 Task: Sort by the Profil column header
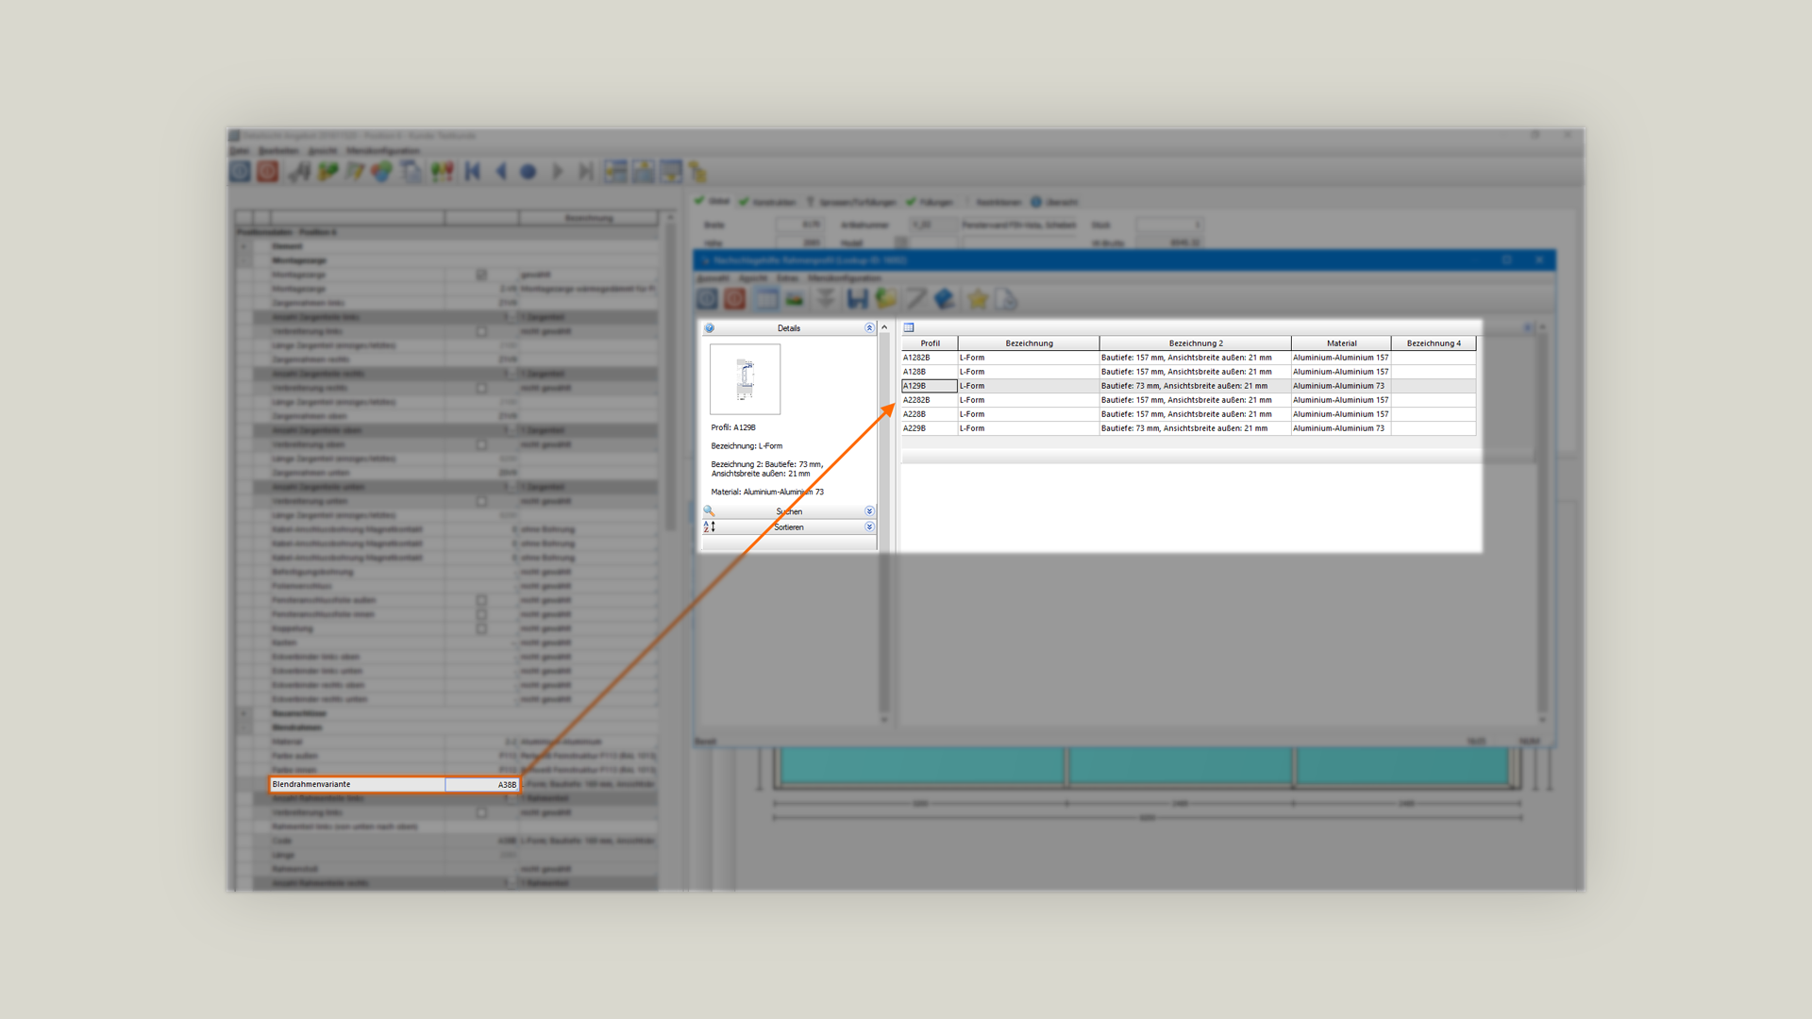(930, 343)
